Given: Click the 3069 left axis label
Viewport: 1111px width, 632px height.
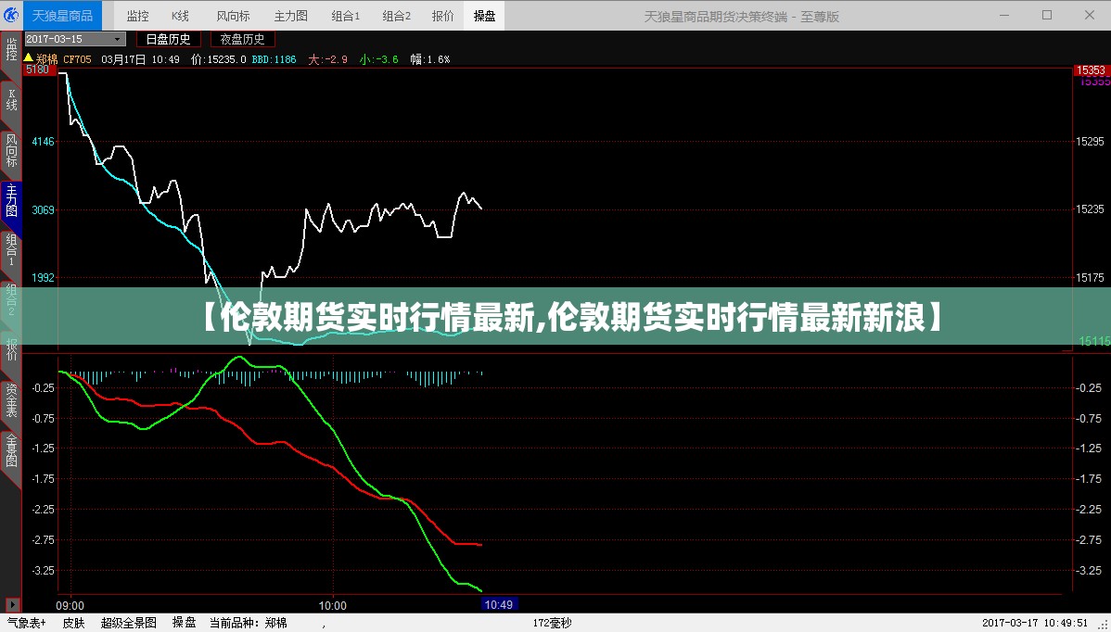Looking at the screenshot, I should click(x=44, y=210).
